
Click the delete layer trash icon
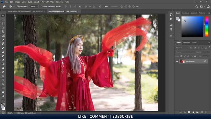coord(206,112)
